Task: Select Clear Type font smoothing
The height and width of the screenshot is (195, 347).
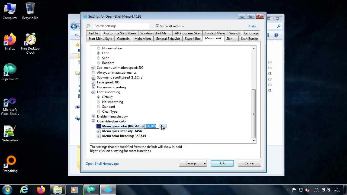Action: coord(98,112)
